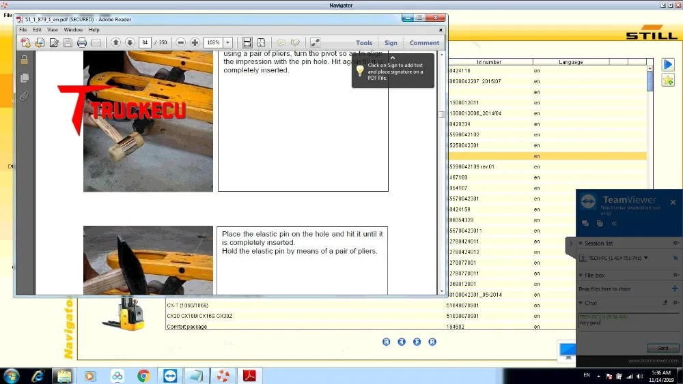
Task: Jump to last page in Navigator list
Action: [x=432, y=342]
